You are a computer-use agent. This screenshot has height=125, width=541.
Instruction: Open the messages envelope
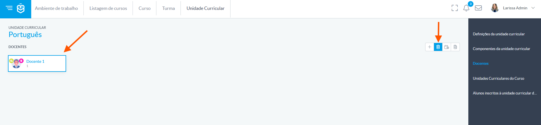point(478,8)
